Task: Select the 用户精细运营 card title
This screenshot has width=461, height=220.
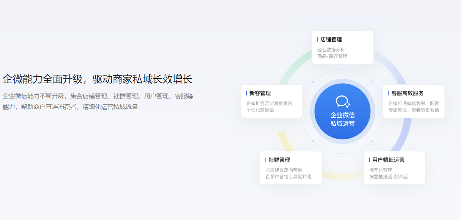Action: tap(388, 160)
